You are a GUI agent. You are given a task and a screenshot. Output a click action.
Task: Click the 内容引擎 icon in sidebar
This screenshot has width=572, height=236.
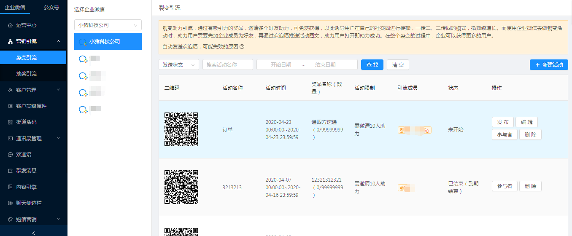click(10, 187)
